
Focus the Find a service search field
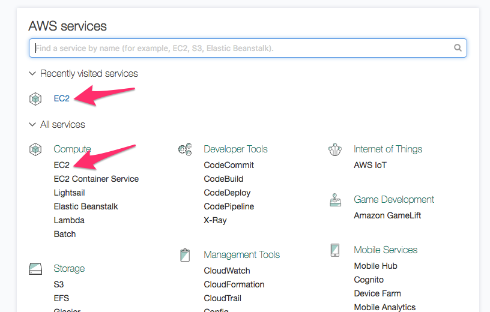click(248, 48)
